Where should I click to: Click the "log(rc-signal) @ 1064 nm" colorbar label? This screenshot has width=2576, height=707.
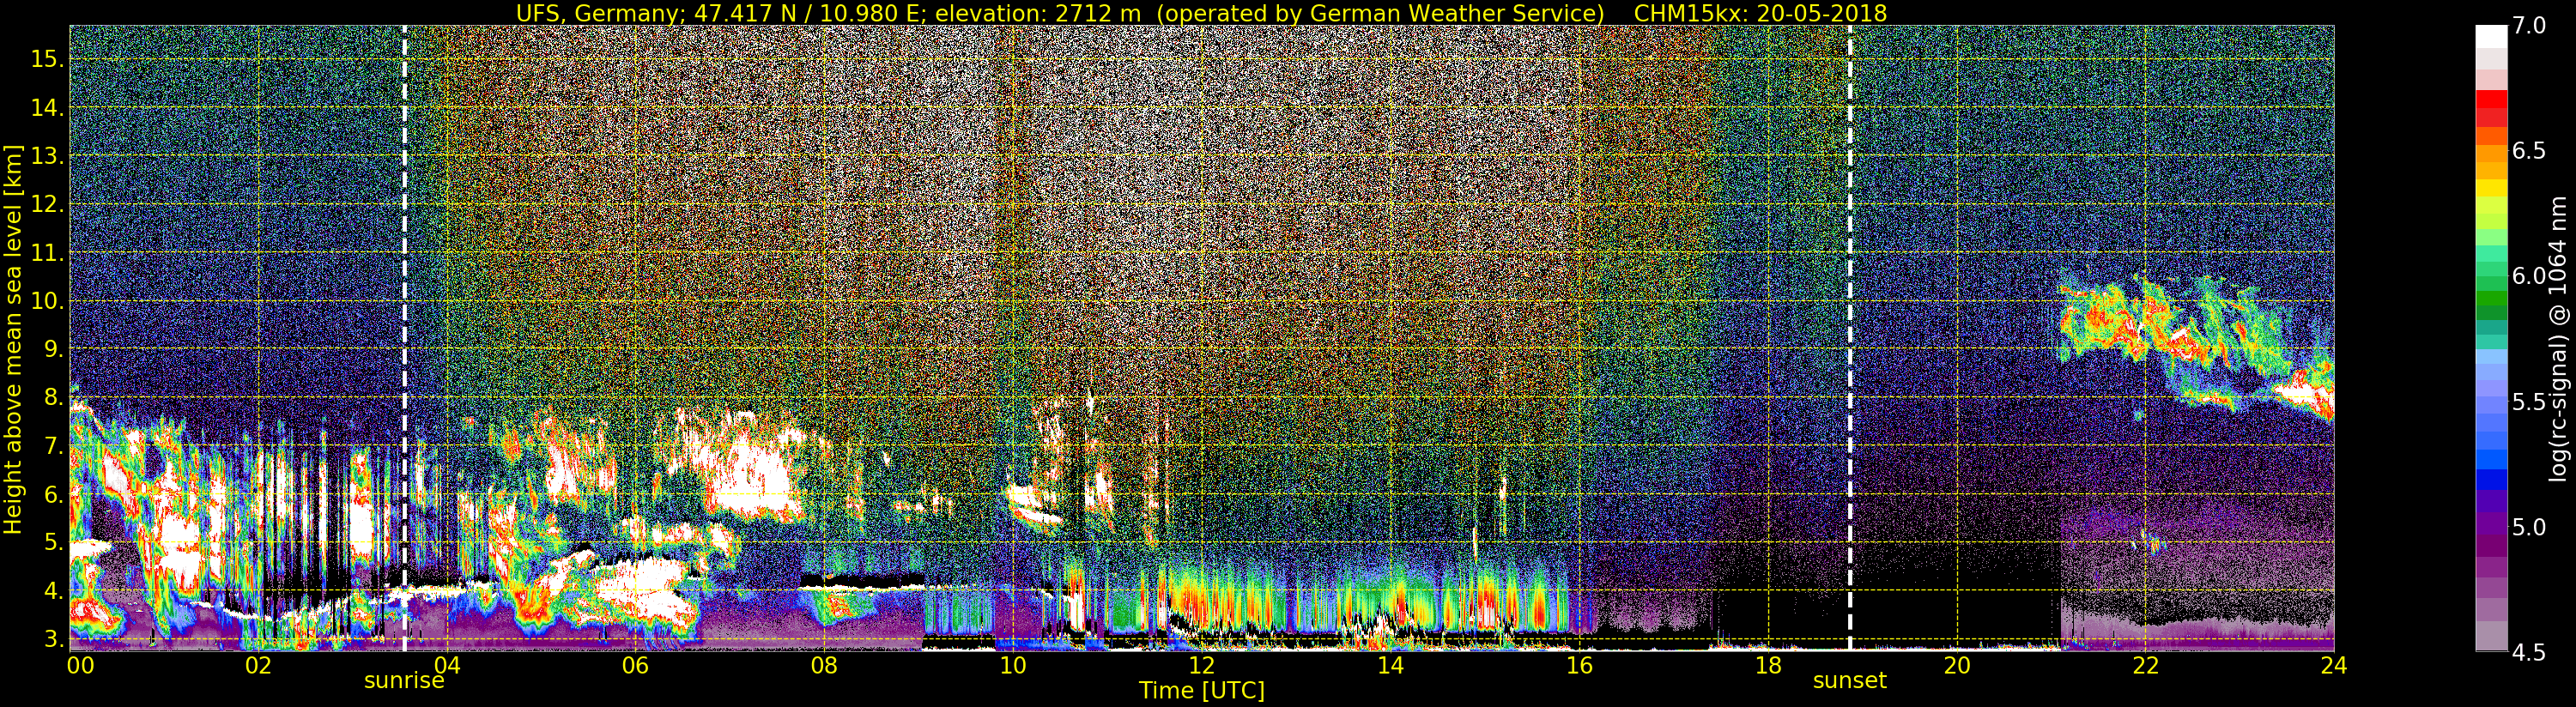(x=2558, y=338)
